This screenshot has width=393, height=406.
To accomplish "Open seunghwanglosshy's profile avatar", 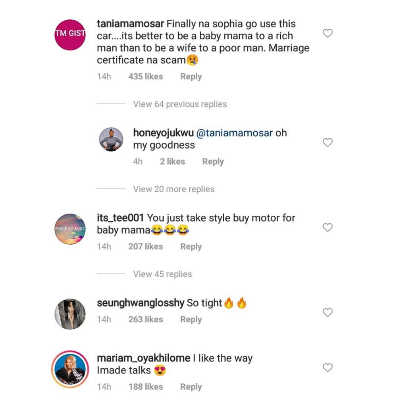I will tap(70, 314).
